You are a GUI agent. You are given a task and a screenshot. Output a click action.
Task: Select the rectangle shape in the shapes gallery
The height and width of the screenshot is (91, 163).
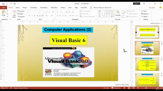click(107, 11)
